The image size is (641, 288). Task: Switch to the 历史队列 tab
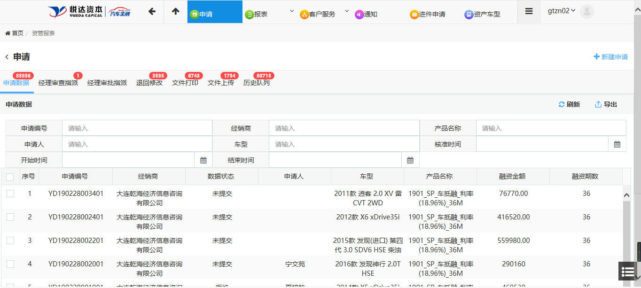[257, 83]
